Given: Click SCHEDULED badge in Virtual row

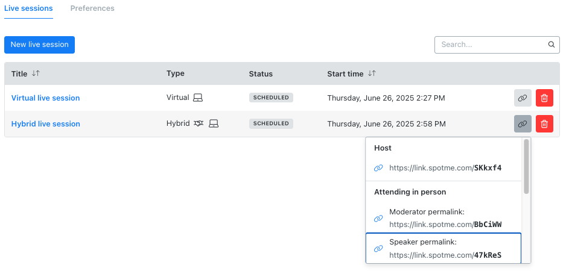Looking at the screenshot, I should click(271, 98).
